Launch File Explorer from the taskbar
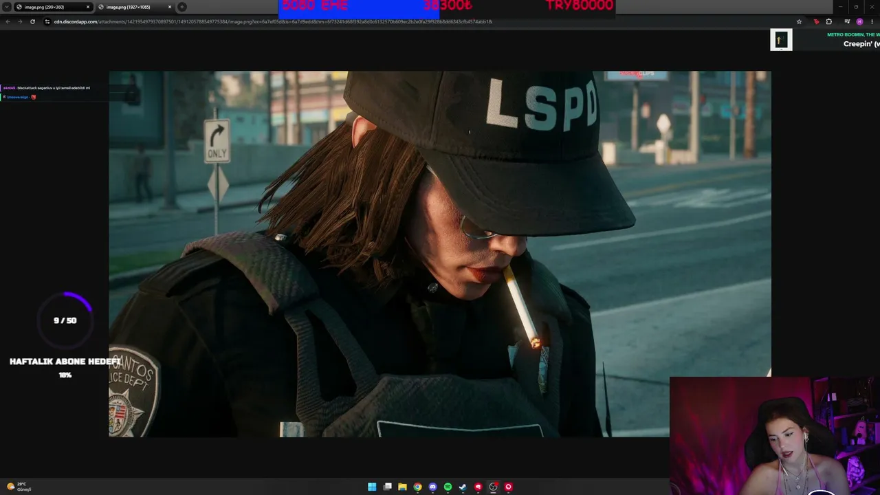Viewport: 880px width, 495px height. coord(402,487)
